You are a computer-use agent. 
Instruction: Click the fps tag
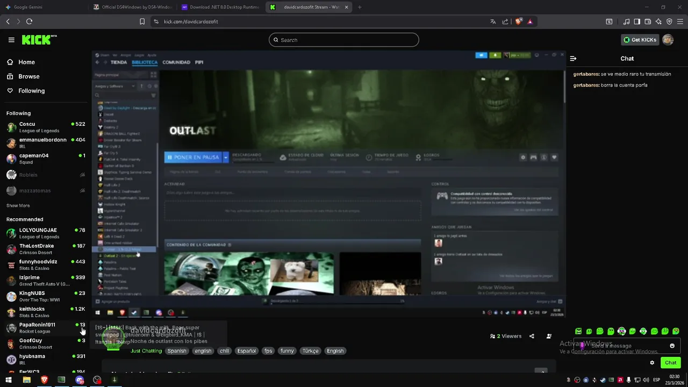(268, 351)
